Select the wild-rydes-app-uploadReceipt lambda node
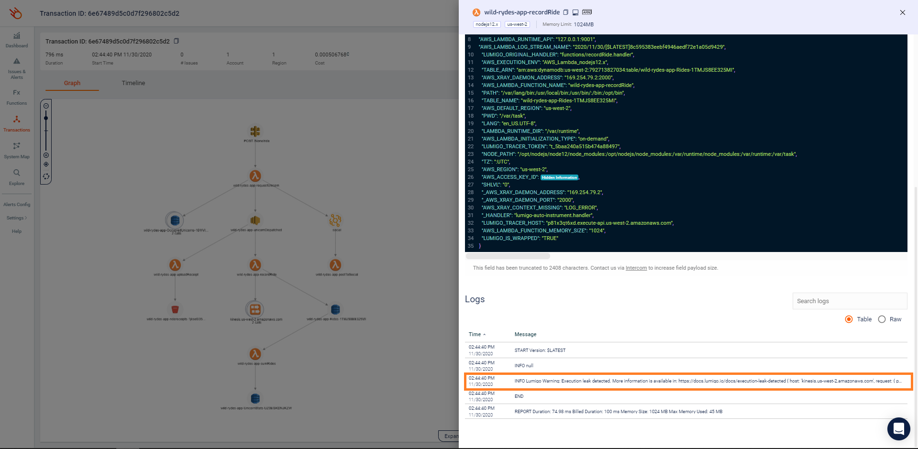918x449 pixels. tap(175, 265)
